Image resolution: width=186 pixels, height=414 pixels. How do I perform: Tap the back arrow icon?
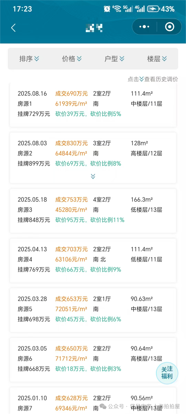[x=13, y=28]
